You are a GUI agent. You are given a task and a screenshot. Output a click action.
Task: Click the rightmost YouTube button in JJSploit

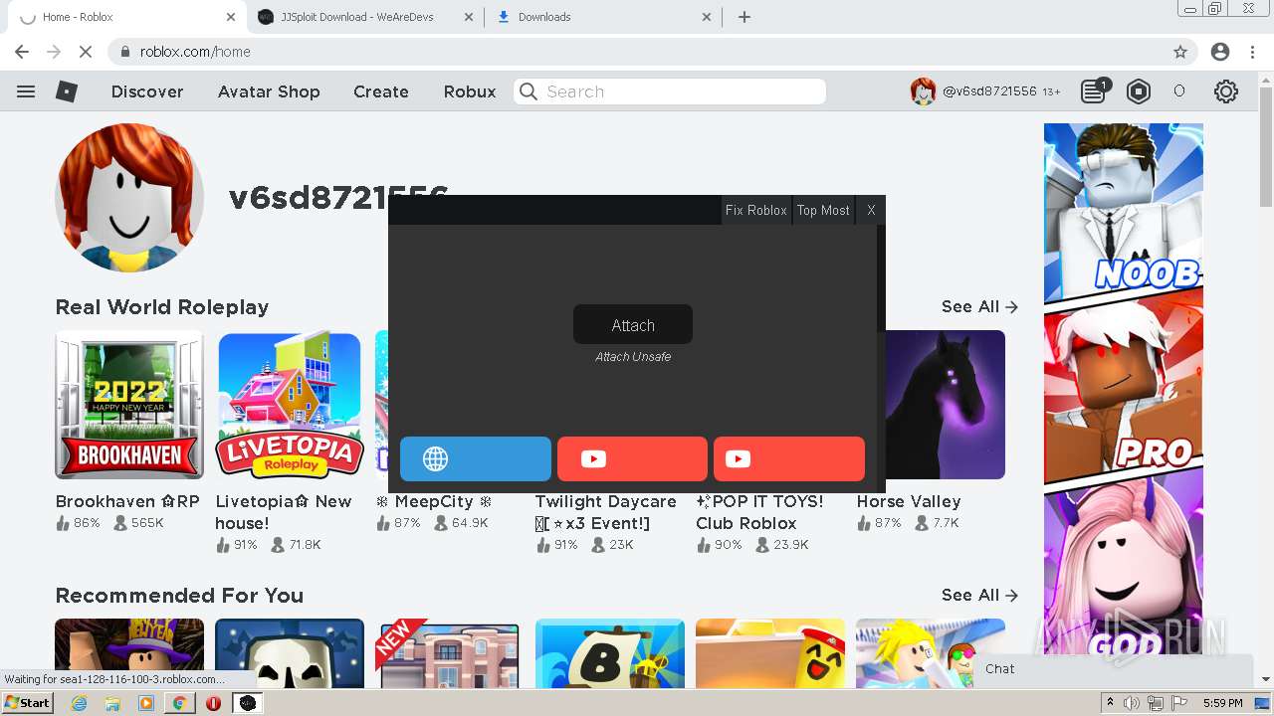click(x=789, y=458)
